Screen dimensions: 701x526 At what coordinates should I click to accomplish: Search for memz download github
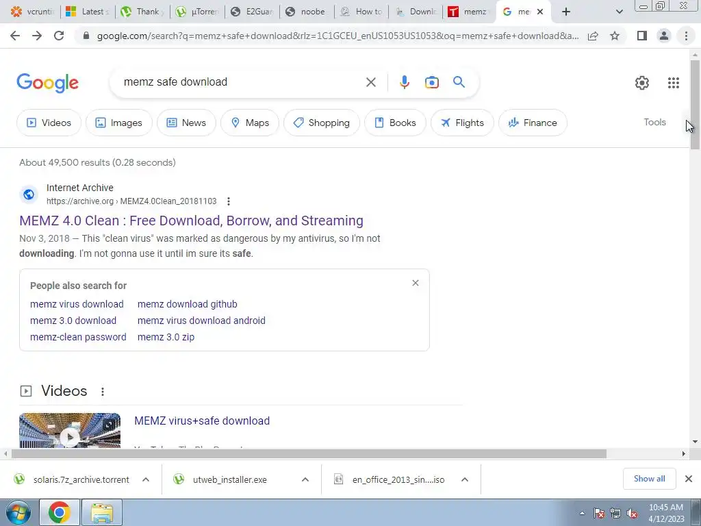tap(188, 304)
